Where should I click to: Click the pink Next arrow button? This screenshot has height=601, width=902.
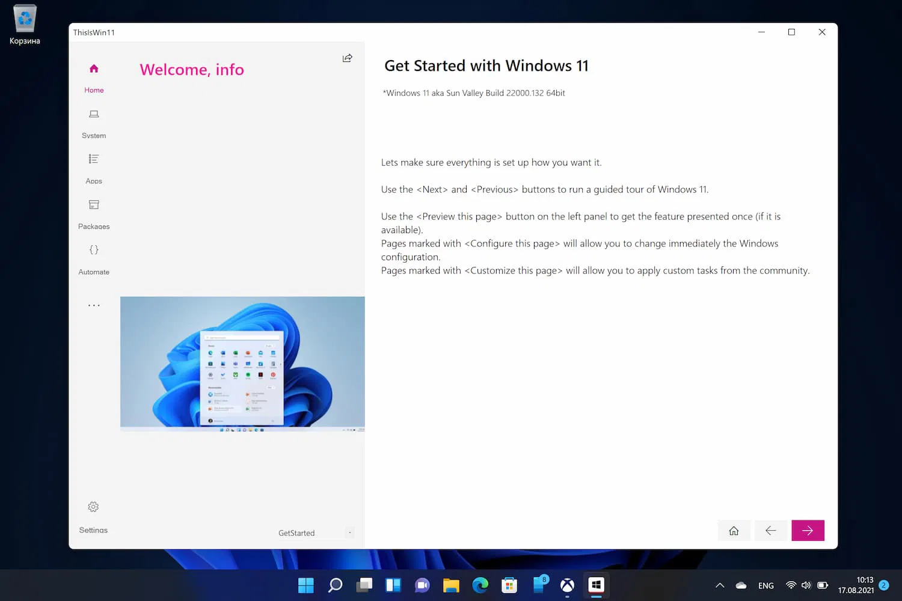pos(808,530)
